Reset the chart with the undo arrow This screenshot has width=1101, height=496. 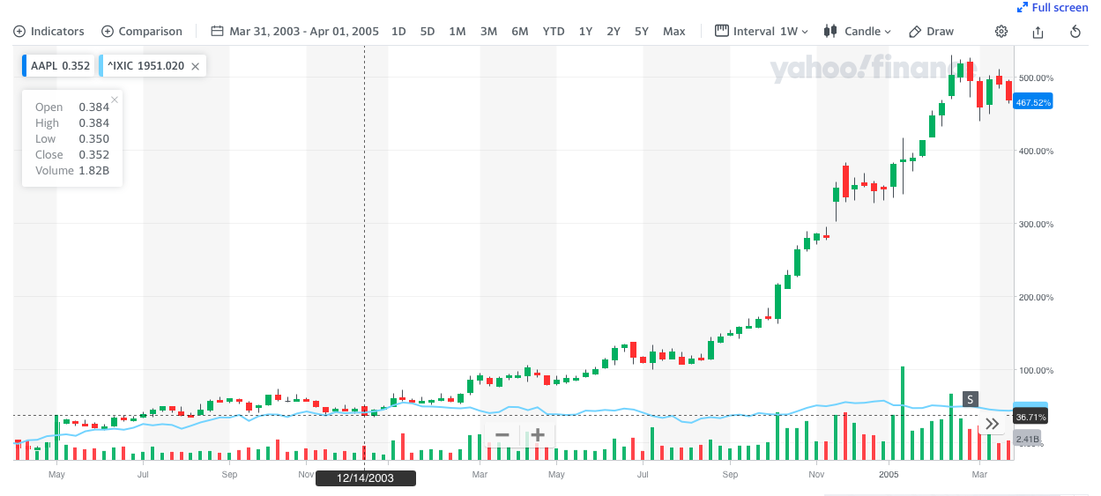click(x=1075, y=32)
